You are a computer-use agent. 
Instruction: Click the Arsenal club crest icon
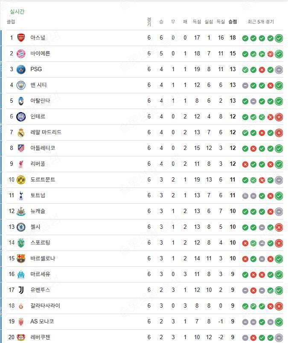coord(21,38)
